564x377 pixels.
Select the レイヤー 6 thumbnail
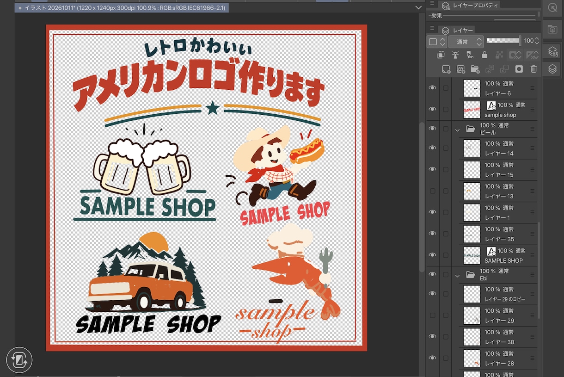472,88
